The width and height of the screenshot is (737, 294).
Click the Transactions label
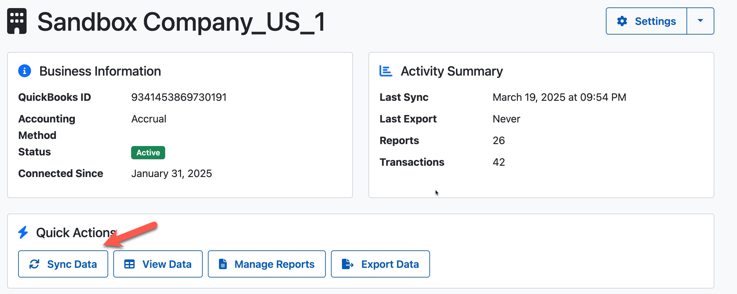click(x=412, y=162)
